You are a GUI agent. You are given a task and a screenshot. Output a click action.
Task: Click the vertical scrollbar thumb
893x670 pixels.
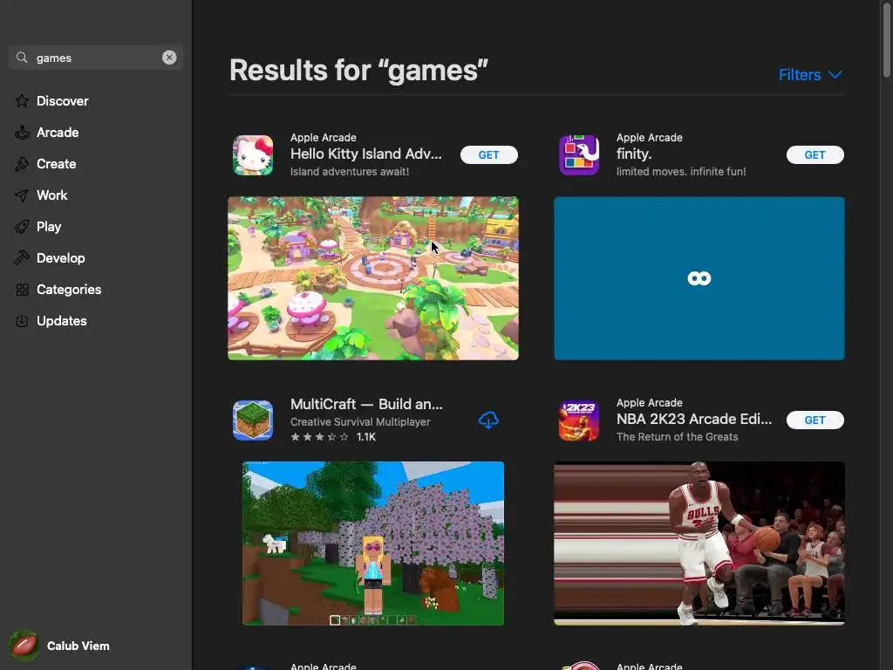pyautogui.click(x=887, y=38)
